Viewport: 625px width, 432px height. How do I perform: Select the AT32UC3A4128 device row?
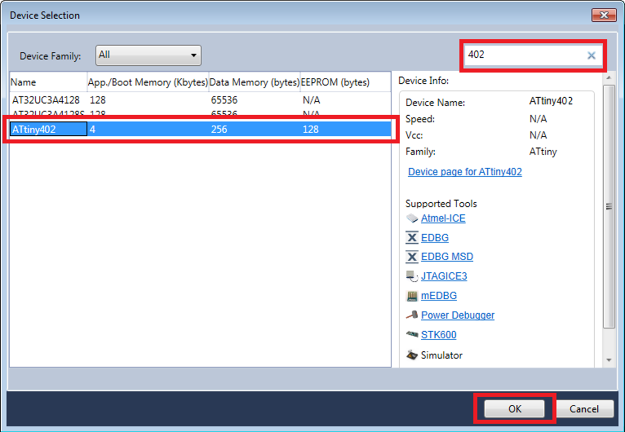coord(200,100)
